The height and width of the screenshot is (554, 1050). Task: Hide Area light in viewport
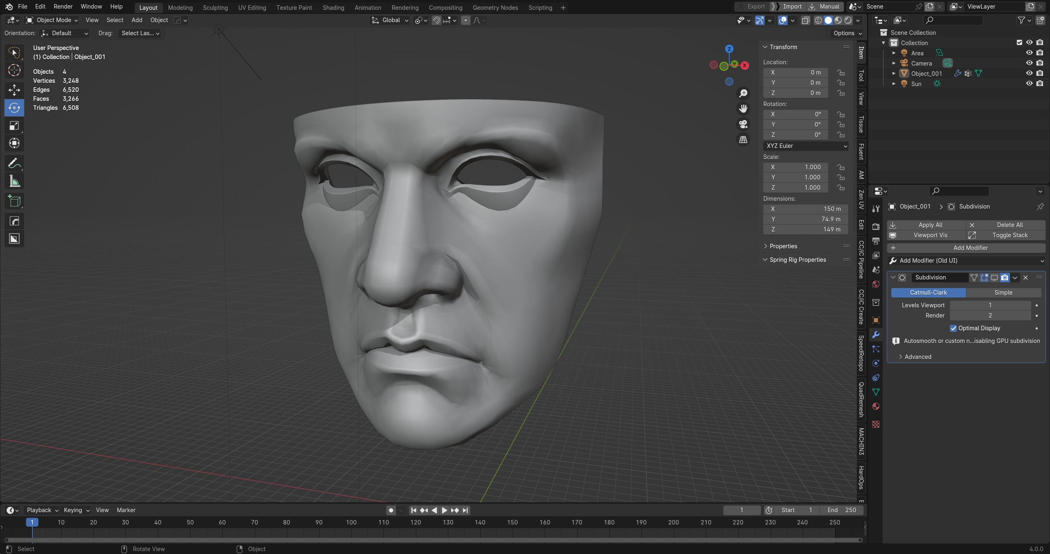(1029, 53)
